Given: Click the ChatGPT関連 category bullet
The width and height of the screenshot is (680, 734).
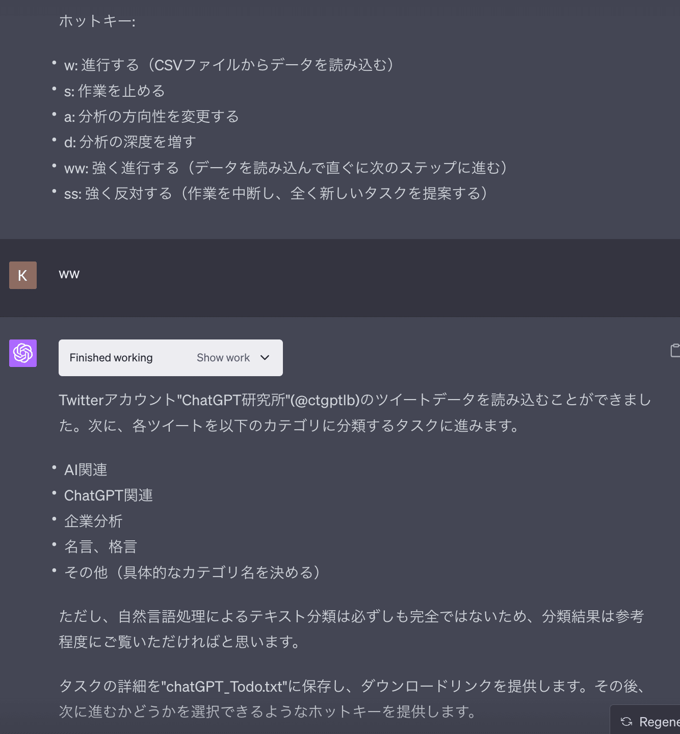Looking at the screenshot, I should pos(109,495).
